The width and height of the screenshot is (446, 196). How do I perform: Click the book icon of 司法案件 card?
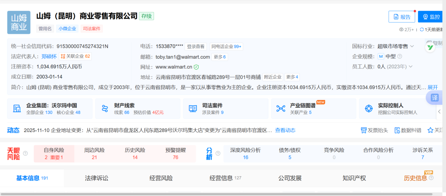[x=193, y=109]
